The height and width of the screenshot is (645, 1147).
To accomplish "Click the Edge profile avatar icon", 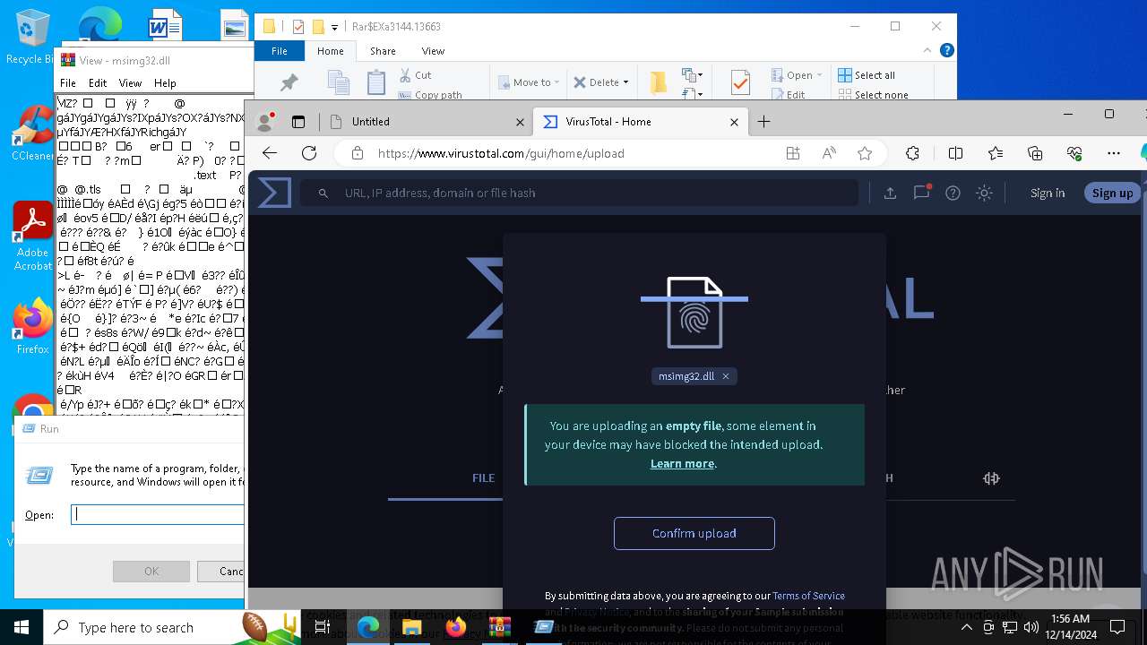I will (264, 122).
